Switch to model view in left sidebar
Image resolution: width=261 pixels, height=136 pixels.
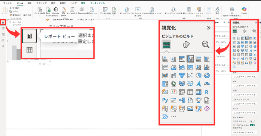(3, 34)
